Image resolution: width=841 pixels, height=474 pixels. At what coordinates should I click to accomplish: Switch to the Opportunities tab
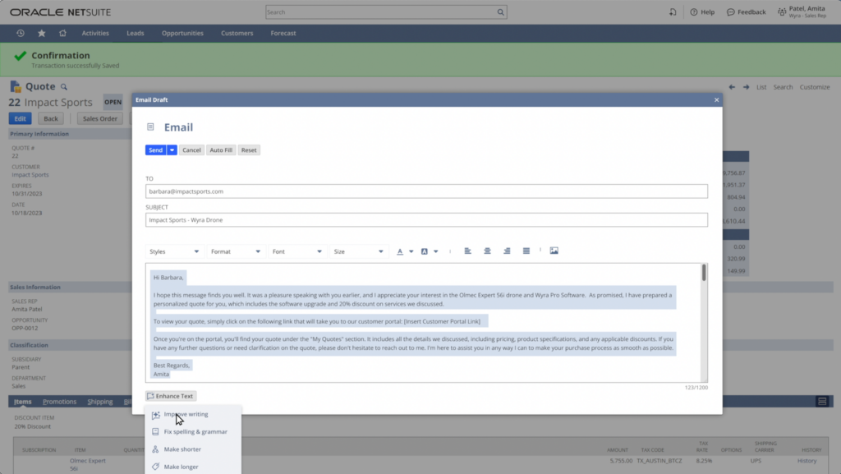(182, 33)
